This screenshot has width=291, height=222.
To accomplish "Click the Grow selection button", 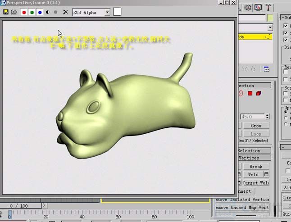I will pyautogui.click(x=256, y=126).
